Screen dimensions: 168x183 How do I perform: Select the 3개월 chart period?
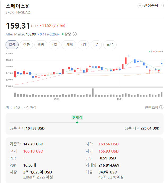(69, 45)
